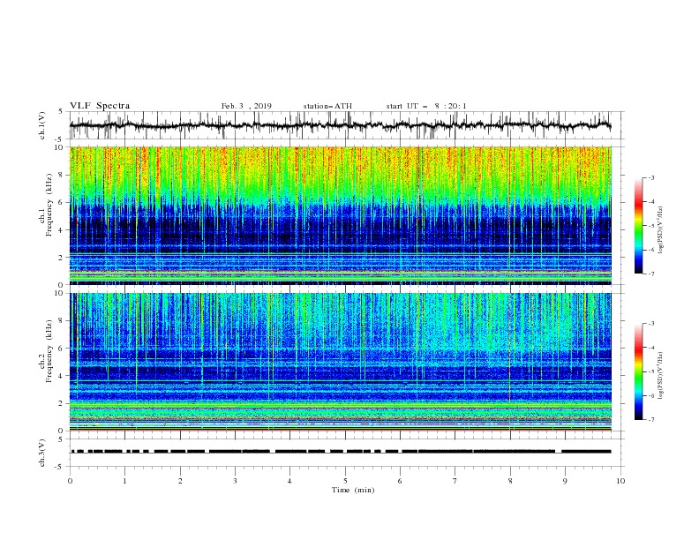The height and width of the screenshot is (540, 699).
Task: Click the time axis tick label "9"
Action: [565, 481]
